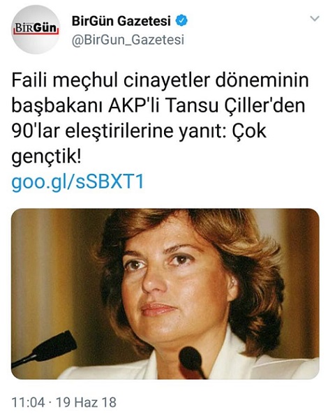Click the tweet's first line of text
This screenshot has height=414, width=328.
click(x=161, y=80)
